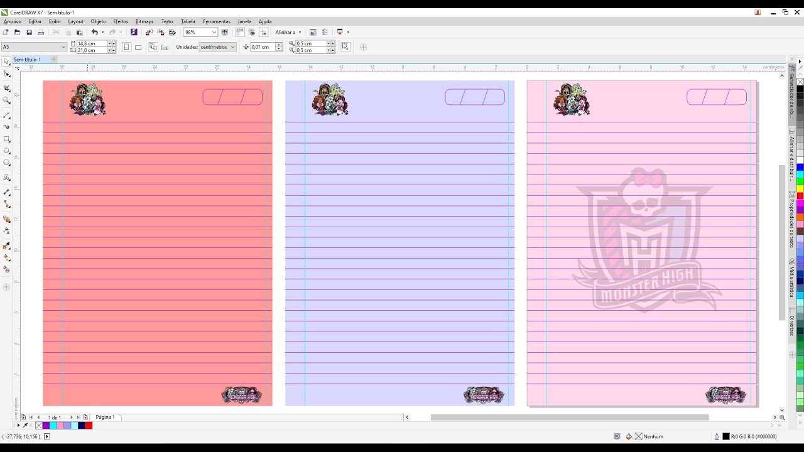Click the Publish to PDF icon
The height and width of the screenshot is (452, 804).
pyautogui.click(x=172, y=32)
